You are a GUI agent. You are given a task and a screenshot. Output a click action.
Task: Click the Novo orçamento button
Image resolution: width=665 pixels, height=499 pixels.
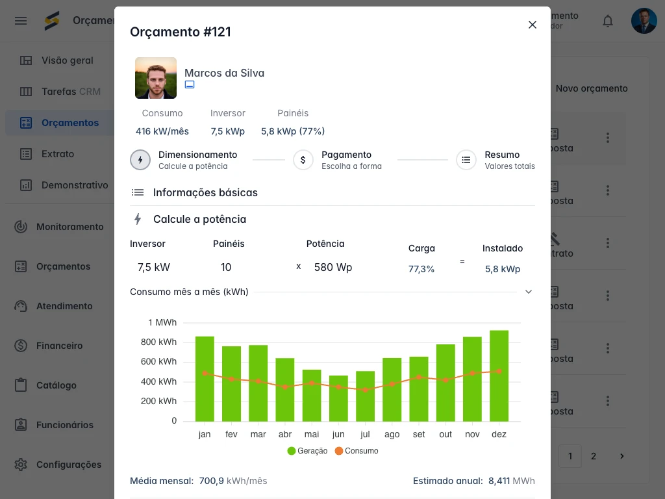pyautogui.click(x=591, y=88)
